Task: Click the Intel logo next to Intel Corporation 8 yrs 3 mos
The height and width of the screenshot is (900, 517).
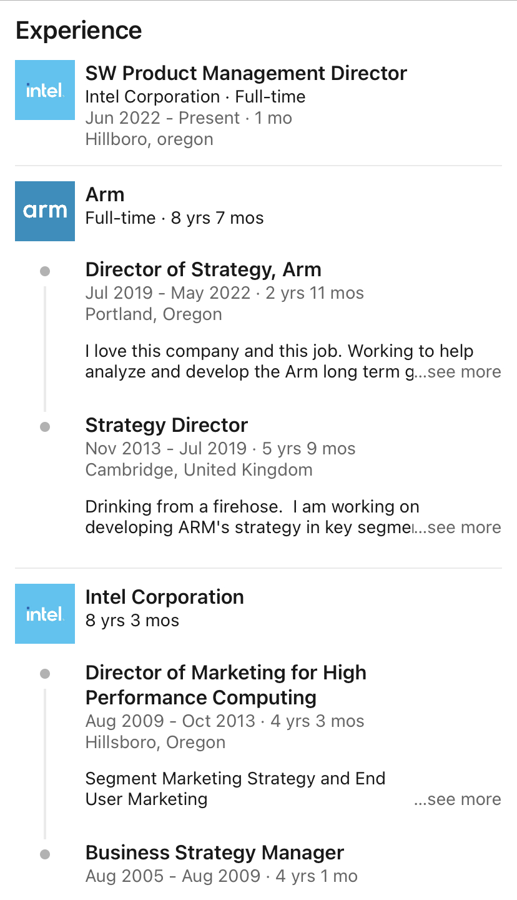Action: click(x=45, y=614)
